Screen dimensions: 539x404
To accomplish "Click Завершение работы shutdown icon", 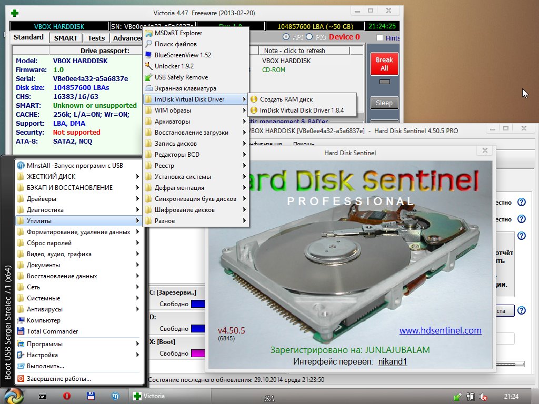I will (21, 379).
